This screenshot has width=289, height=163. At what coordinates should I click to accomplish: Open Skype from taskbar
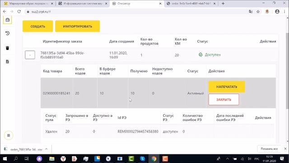(x=143, y=159)
